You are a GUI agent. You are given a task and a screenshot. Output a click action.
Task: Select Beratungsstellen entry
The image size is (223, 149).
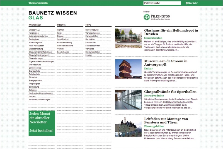[93, 52]
